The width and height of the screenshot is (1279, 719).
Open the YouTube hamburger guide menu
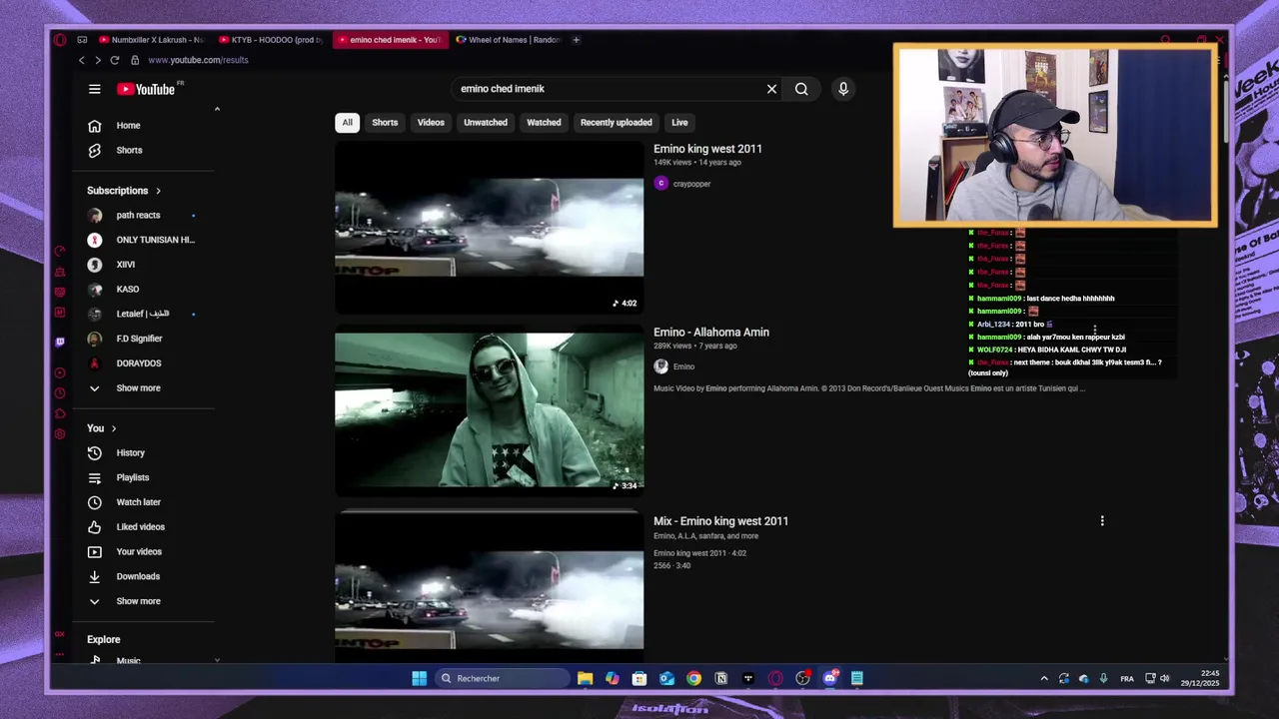(x=94, y=89)
